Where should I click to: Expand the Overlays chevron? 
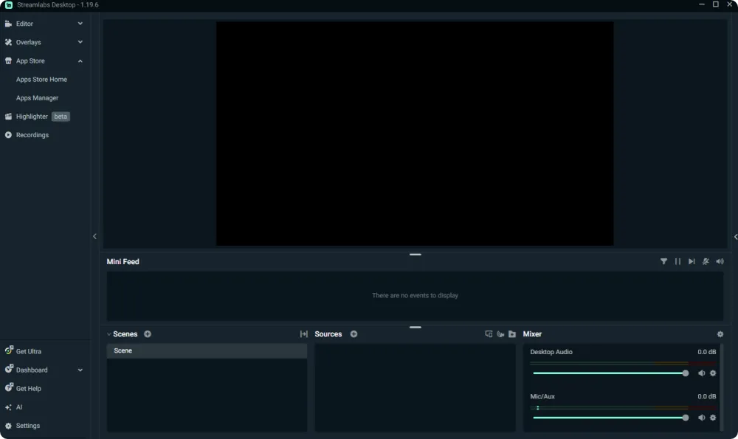(80, 42)
